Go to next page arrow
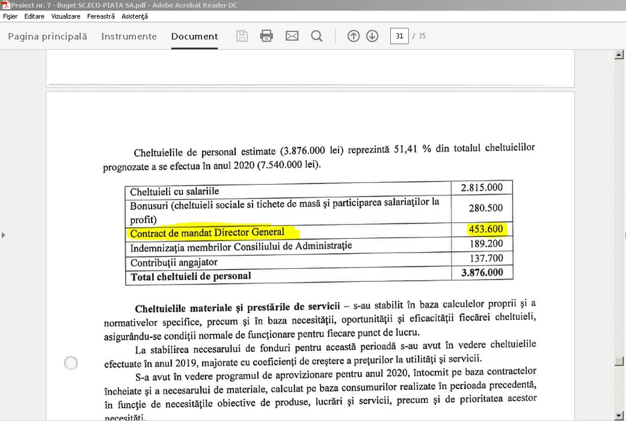Image resolution: width=626 pixels, height=421 pixels. (372, 36)
